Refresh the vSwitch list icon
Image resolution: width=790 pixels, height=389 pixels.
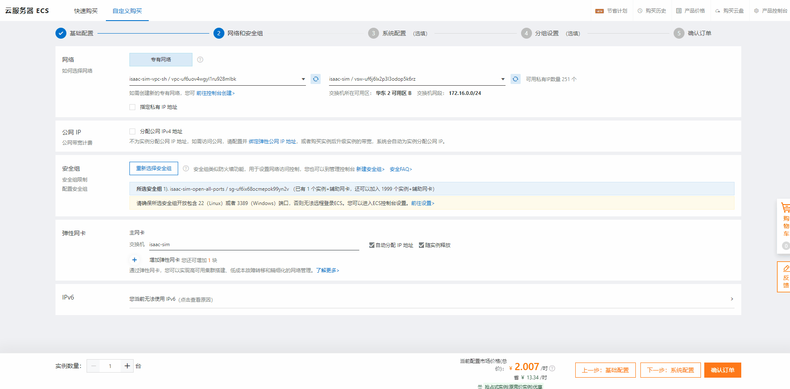(515, 79)
